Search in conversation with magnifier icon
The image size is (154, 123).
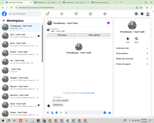tap(136, 39)
